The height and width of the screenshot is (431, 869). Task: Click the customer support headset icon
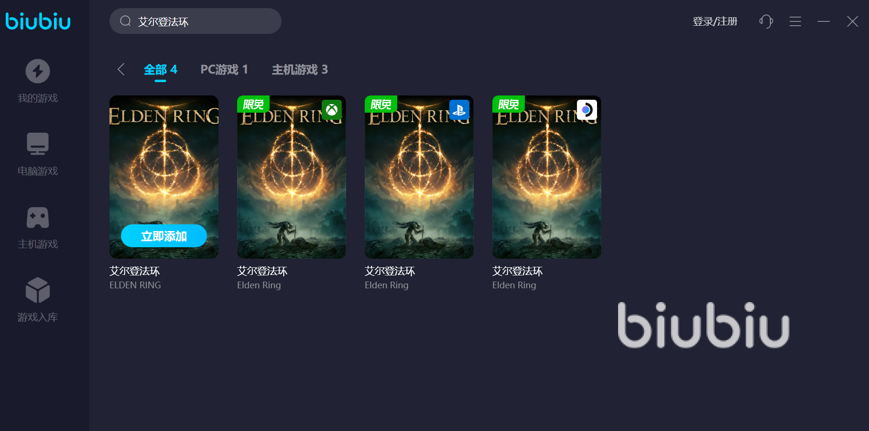coord(766,21)
